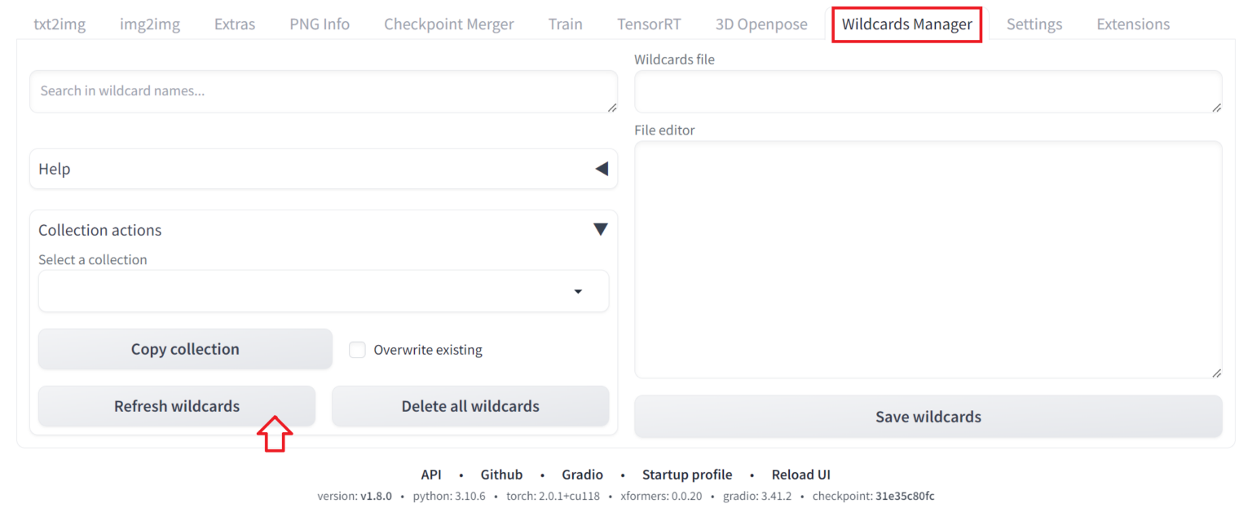Open the Github footer link
1252x517 pixels.
click(501, 475)
